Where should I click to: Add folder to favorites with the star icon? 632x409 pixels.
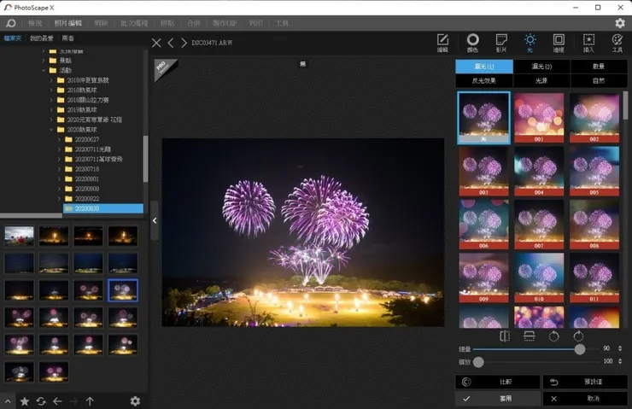[x=24, y=400]
